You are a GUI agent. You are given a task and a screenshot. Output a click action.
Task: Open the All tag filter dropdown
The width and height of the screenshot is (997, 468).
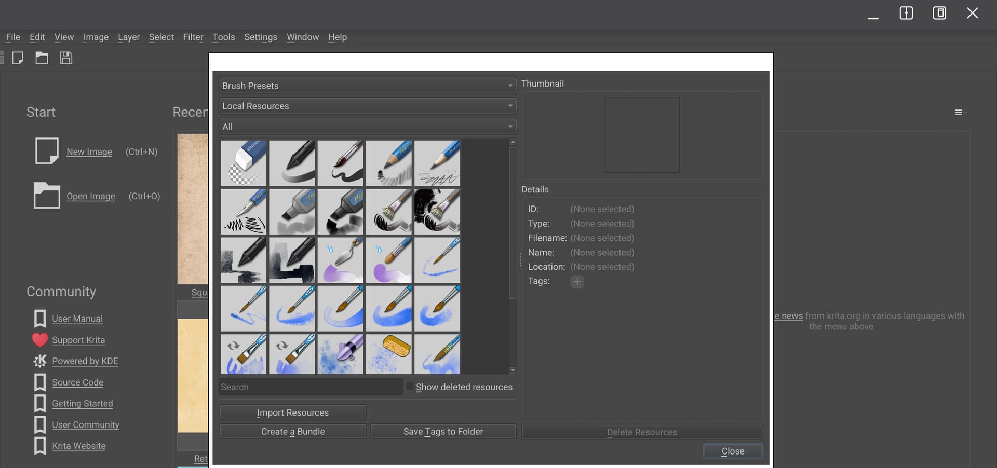367,127
